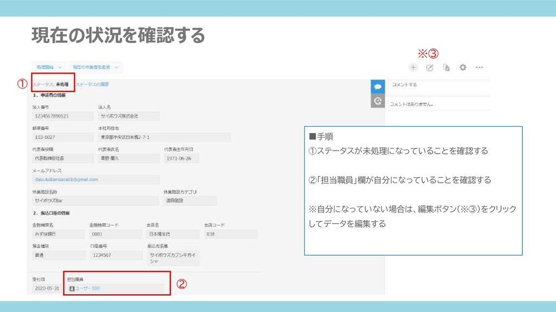This screenshot has width=556, height=312.
Task: Click the bank code value 0001
Action: pos(116,234)
